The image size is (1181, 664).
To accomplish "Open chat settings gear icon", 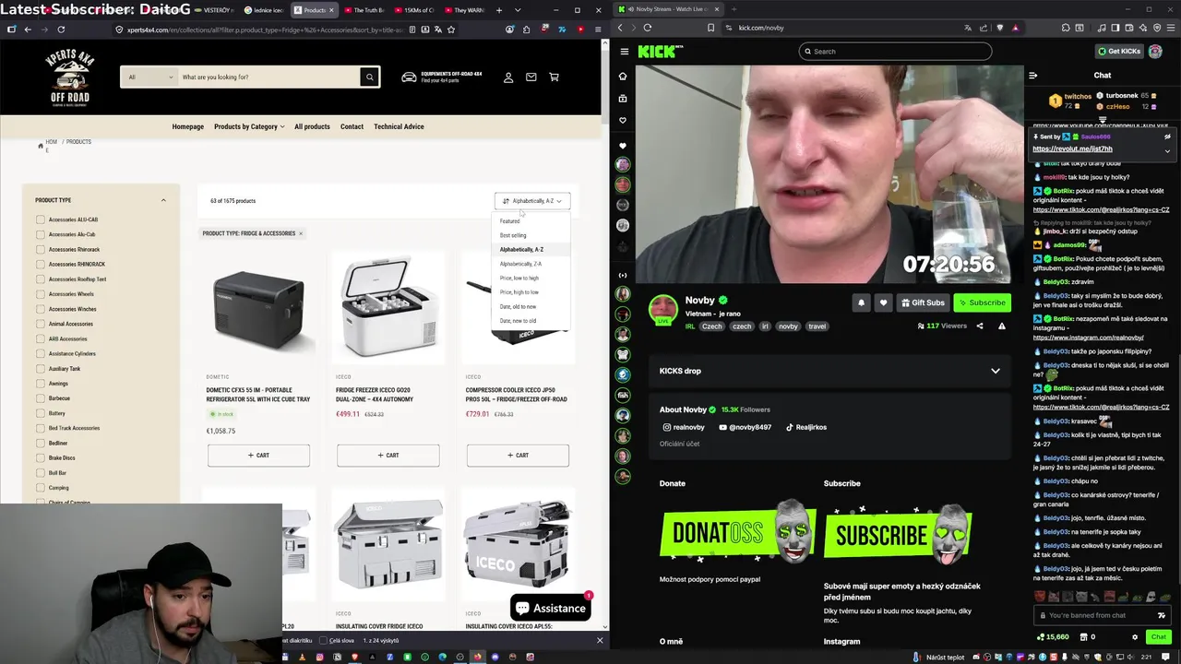I will (1135, 636).
